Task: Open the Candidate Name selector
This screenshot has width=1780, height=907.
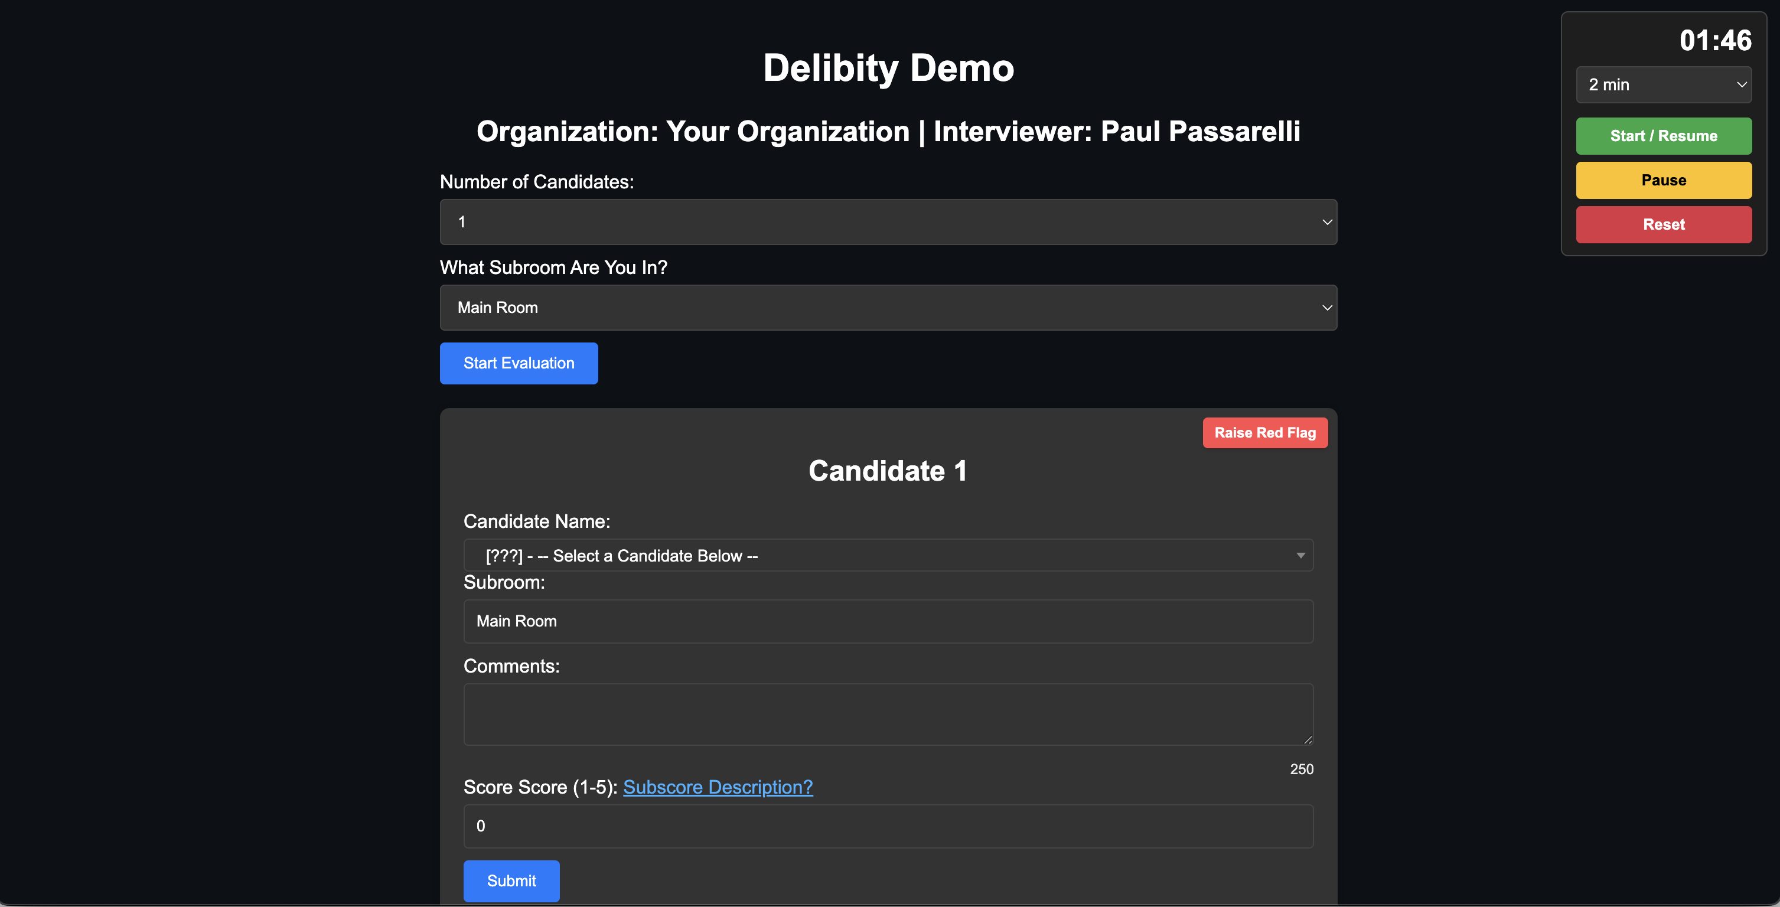Action: (888, 556)
